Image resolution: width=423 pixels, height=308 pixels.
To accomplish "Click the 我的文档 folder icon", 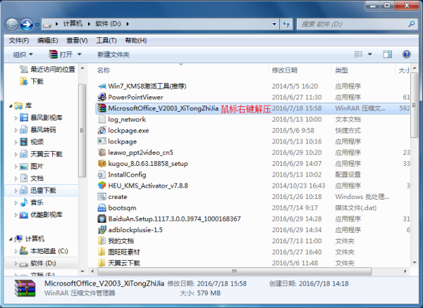I will pyautogui.click(x=102, y=240).
